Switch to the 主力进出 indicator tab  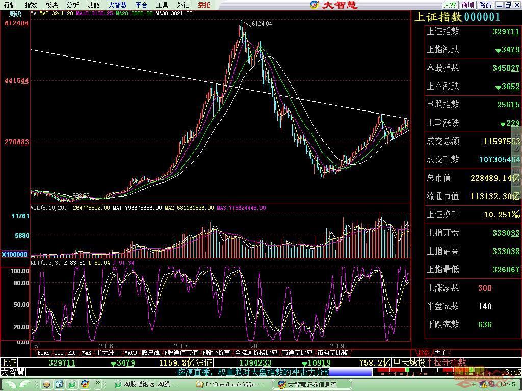108,353
